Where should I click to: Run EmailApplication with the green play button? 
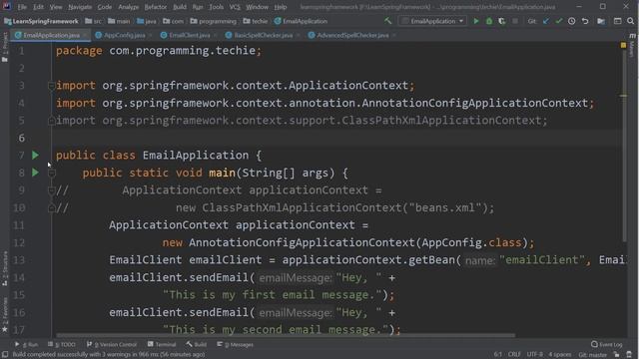(x=475, y=21)
